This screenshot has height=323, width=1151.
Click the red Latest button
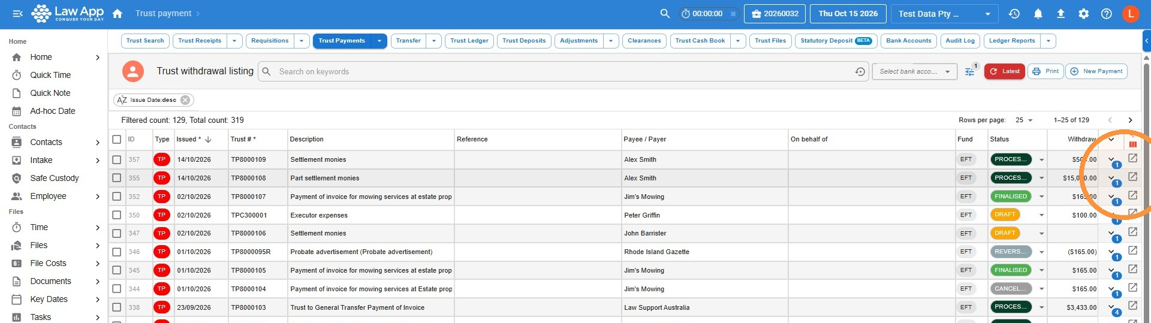[1005, 71]
